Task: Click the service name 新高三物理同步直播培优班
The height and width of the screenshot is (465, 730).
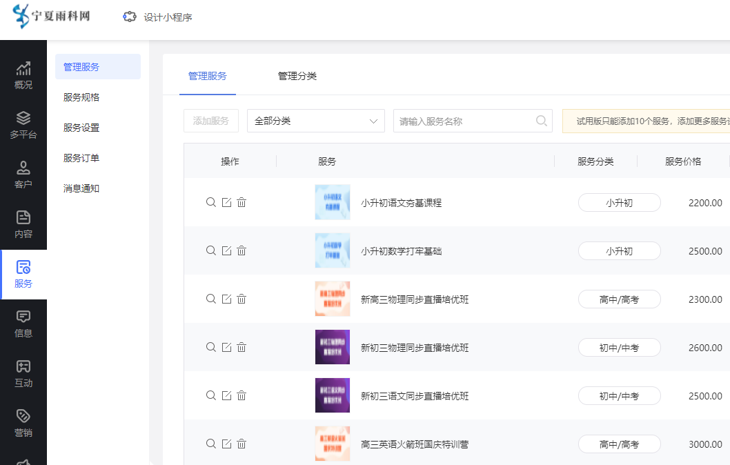Action: [415, 299]
